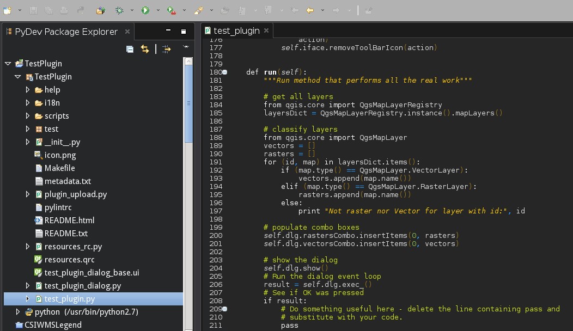Click the Search flashlight toolbar icon

pos(198,10)
